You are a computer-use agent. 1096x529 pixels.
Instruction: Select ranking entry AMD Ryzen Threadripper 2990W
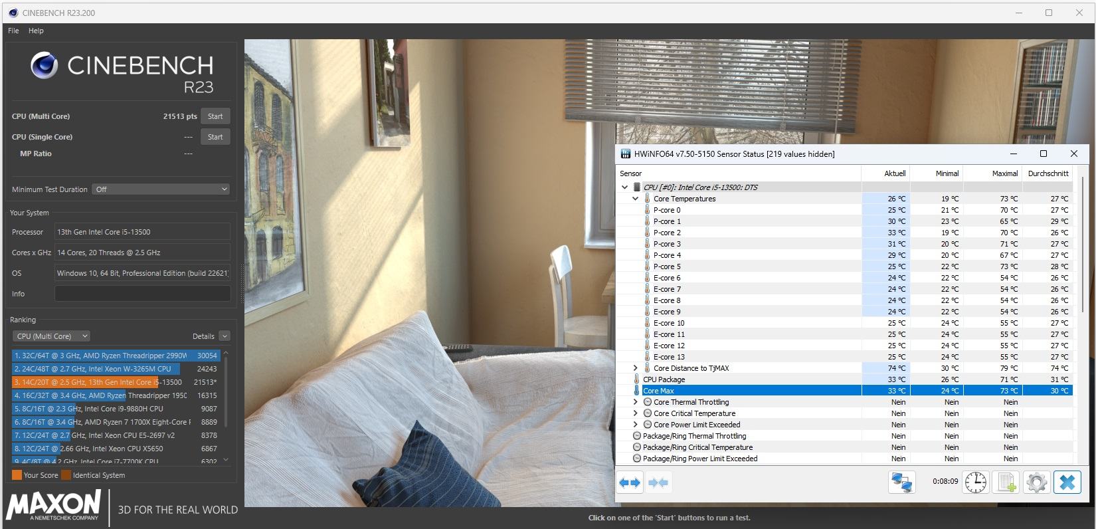115,356
